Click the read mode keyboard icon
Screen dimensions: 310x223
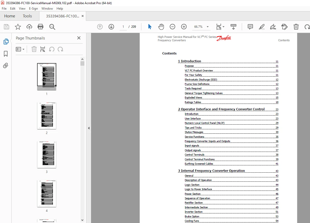(233, 27)
